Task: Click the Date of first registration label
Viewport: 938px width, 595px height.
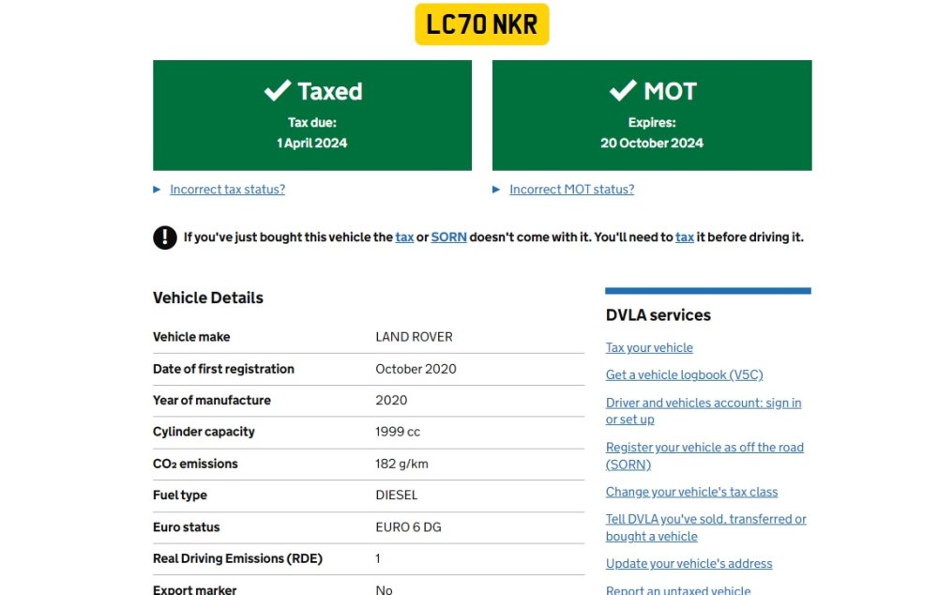Action: tap(224, 369)
